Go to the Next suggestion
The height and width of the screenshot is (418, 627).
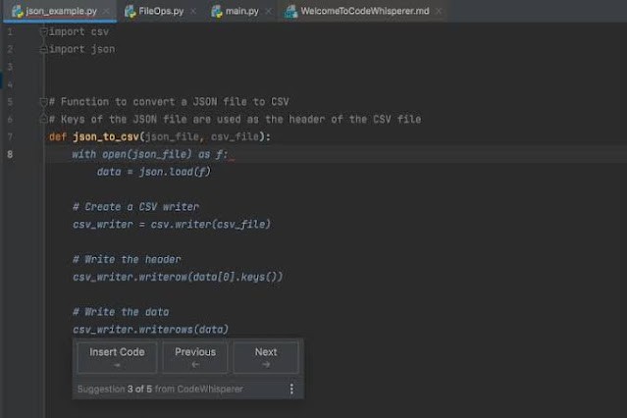[266, 357]
